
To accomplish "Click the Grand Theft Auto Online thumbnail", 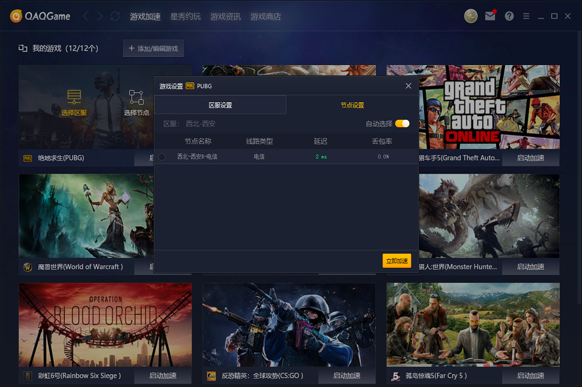I will point(489,107).
